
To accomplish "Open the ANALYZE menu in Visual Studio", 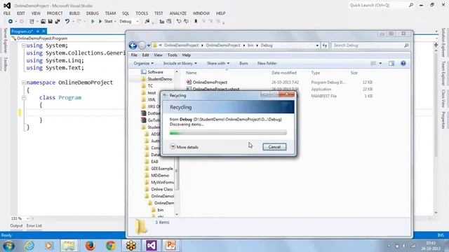I will point(177,13).
